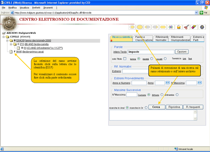Image resolution: width=210 pixels, height=152 pixels.
Task: Click the green Vai go arrow
Action: 201,13
